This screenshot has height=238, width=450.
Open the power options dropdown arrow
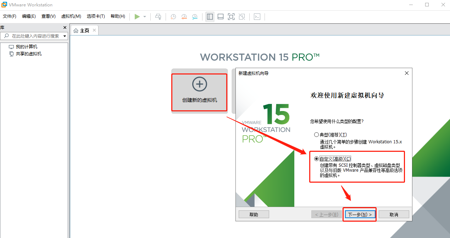pyautogui.click(x=145, y=17)
